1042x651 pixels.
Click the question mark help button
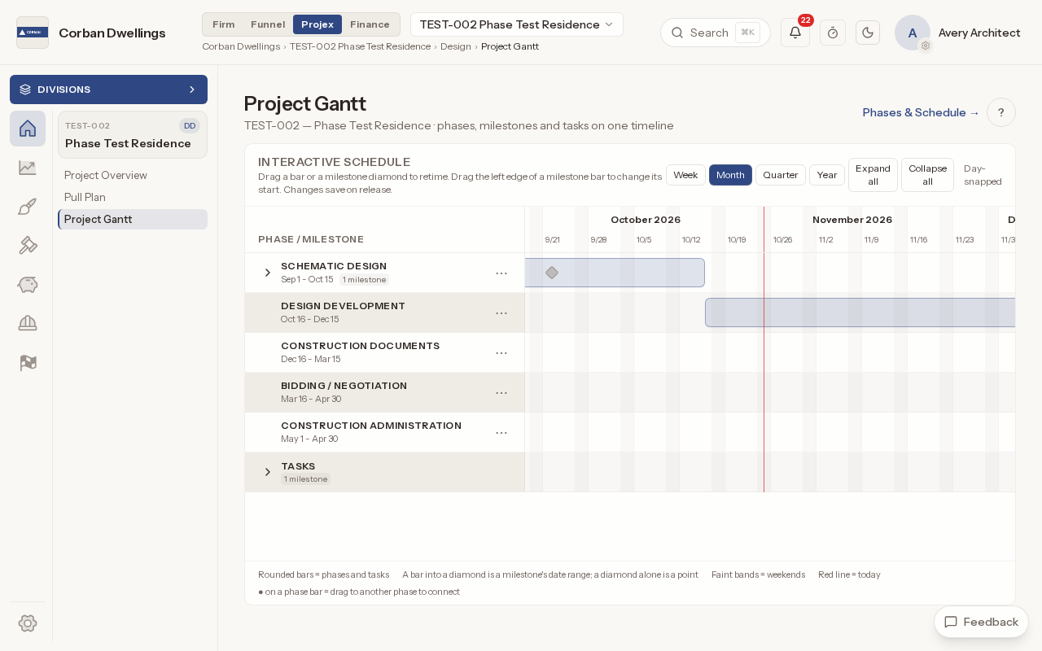1001,112
